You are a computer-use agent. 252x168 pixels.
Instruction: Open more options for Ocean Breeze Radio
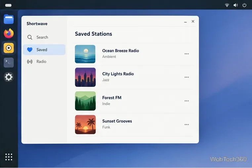(187, 54)
